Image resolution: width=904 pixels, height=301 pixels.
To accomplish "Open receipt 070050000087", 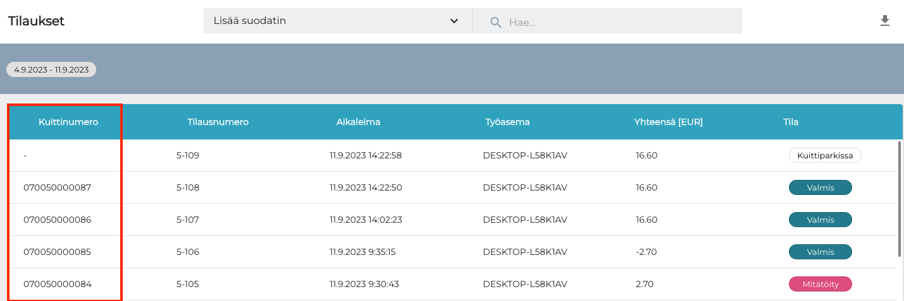I will (x=57, y=187).
